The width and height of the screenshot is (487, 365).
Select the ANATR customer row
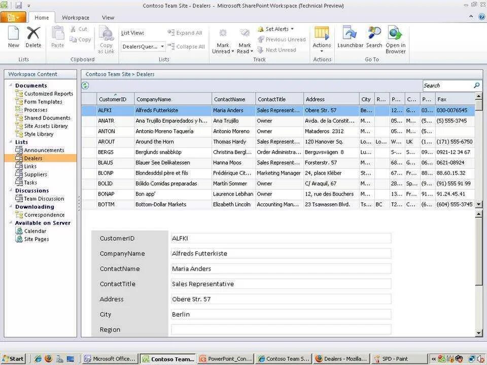pos(278,121)
